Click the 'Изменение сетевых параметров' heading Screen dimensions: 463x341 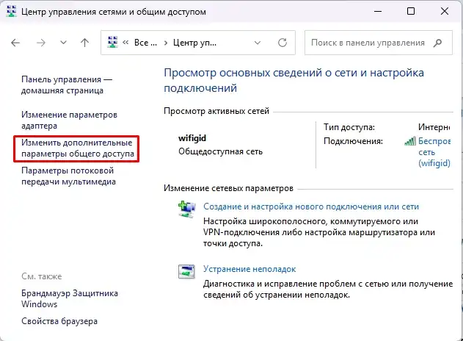click(x=228, y=188)
